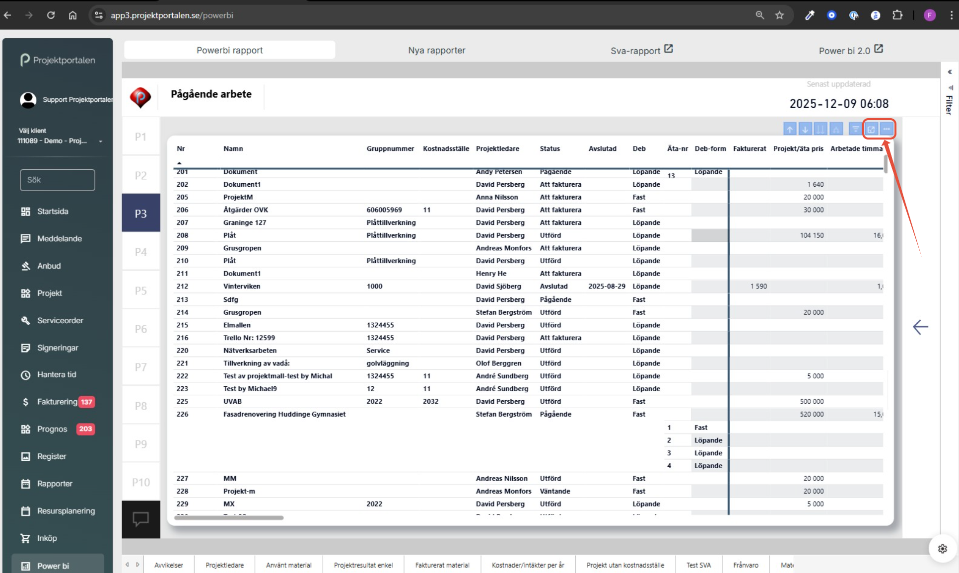Viewport: 959px width, 573px height.
Task: Open Power bi 2.0 external link
Action: tap(850, 50)
